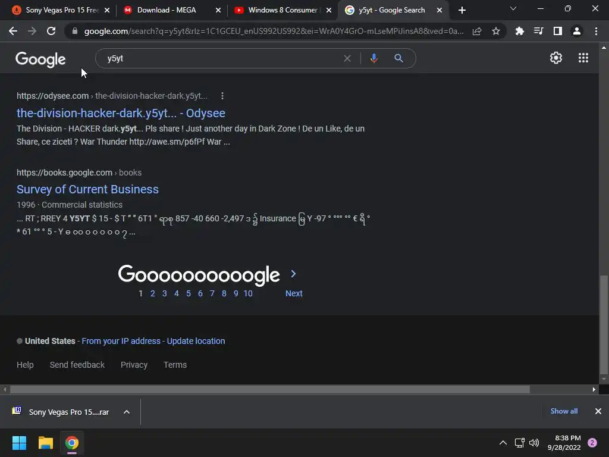Viewport: 609px width, 457px height.
Task: Go to results page 6
Action: click(200, 293)
